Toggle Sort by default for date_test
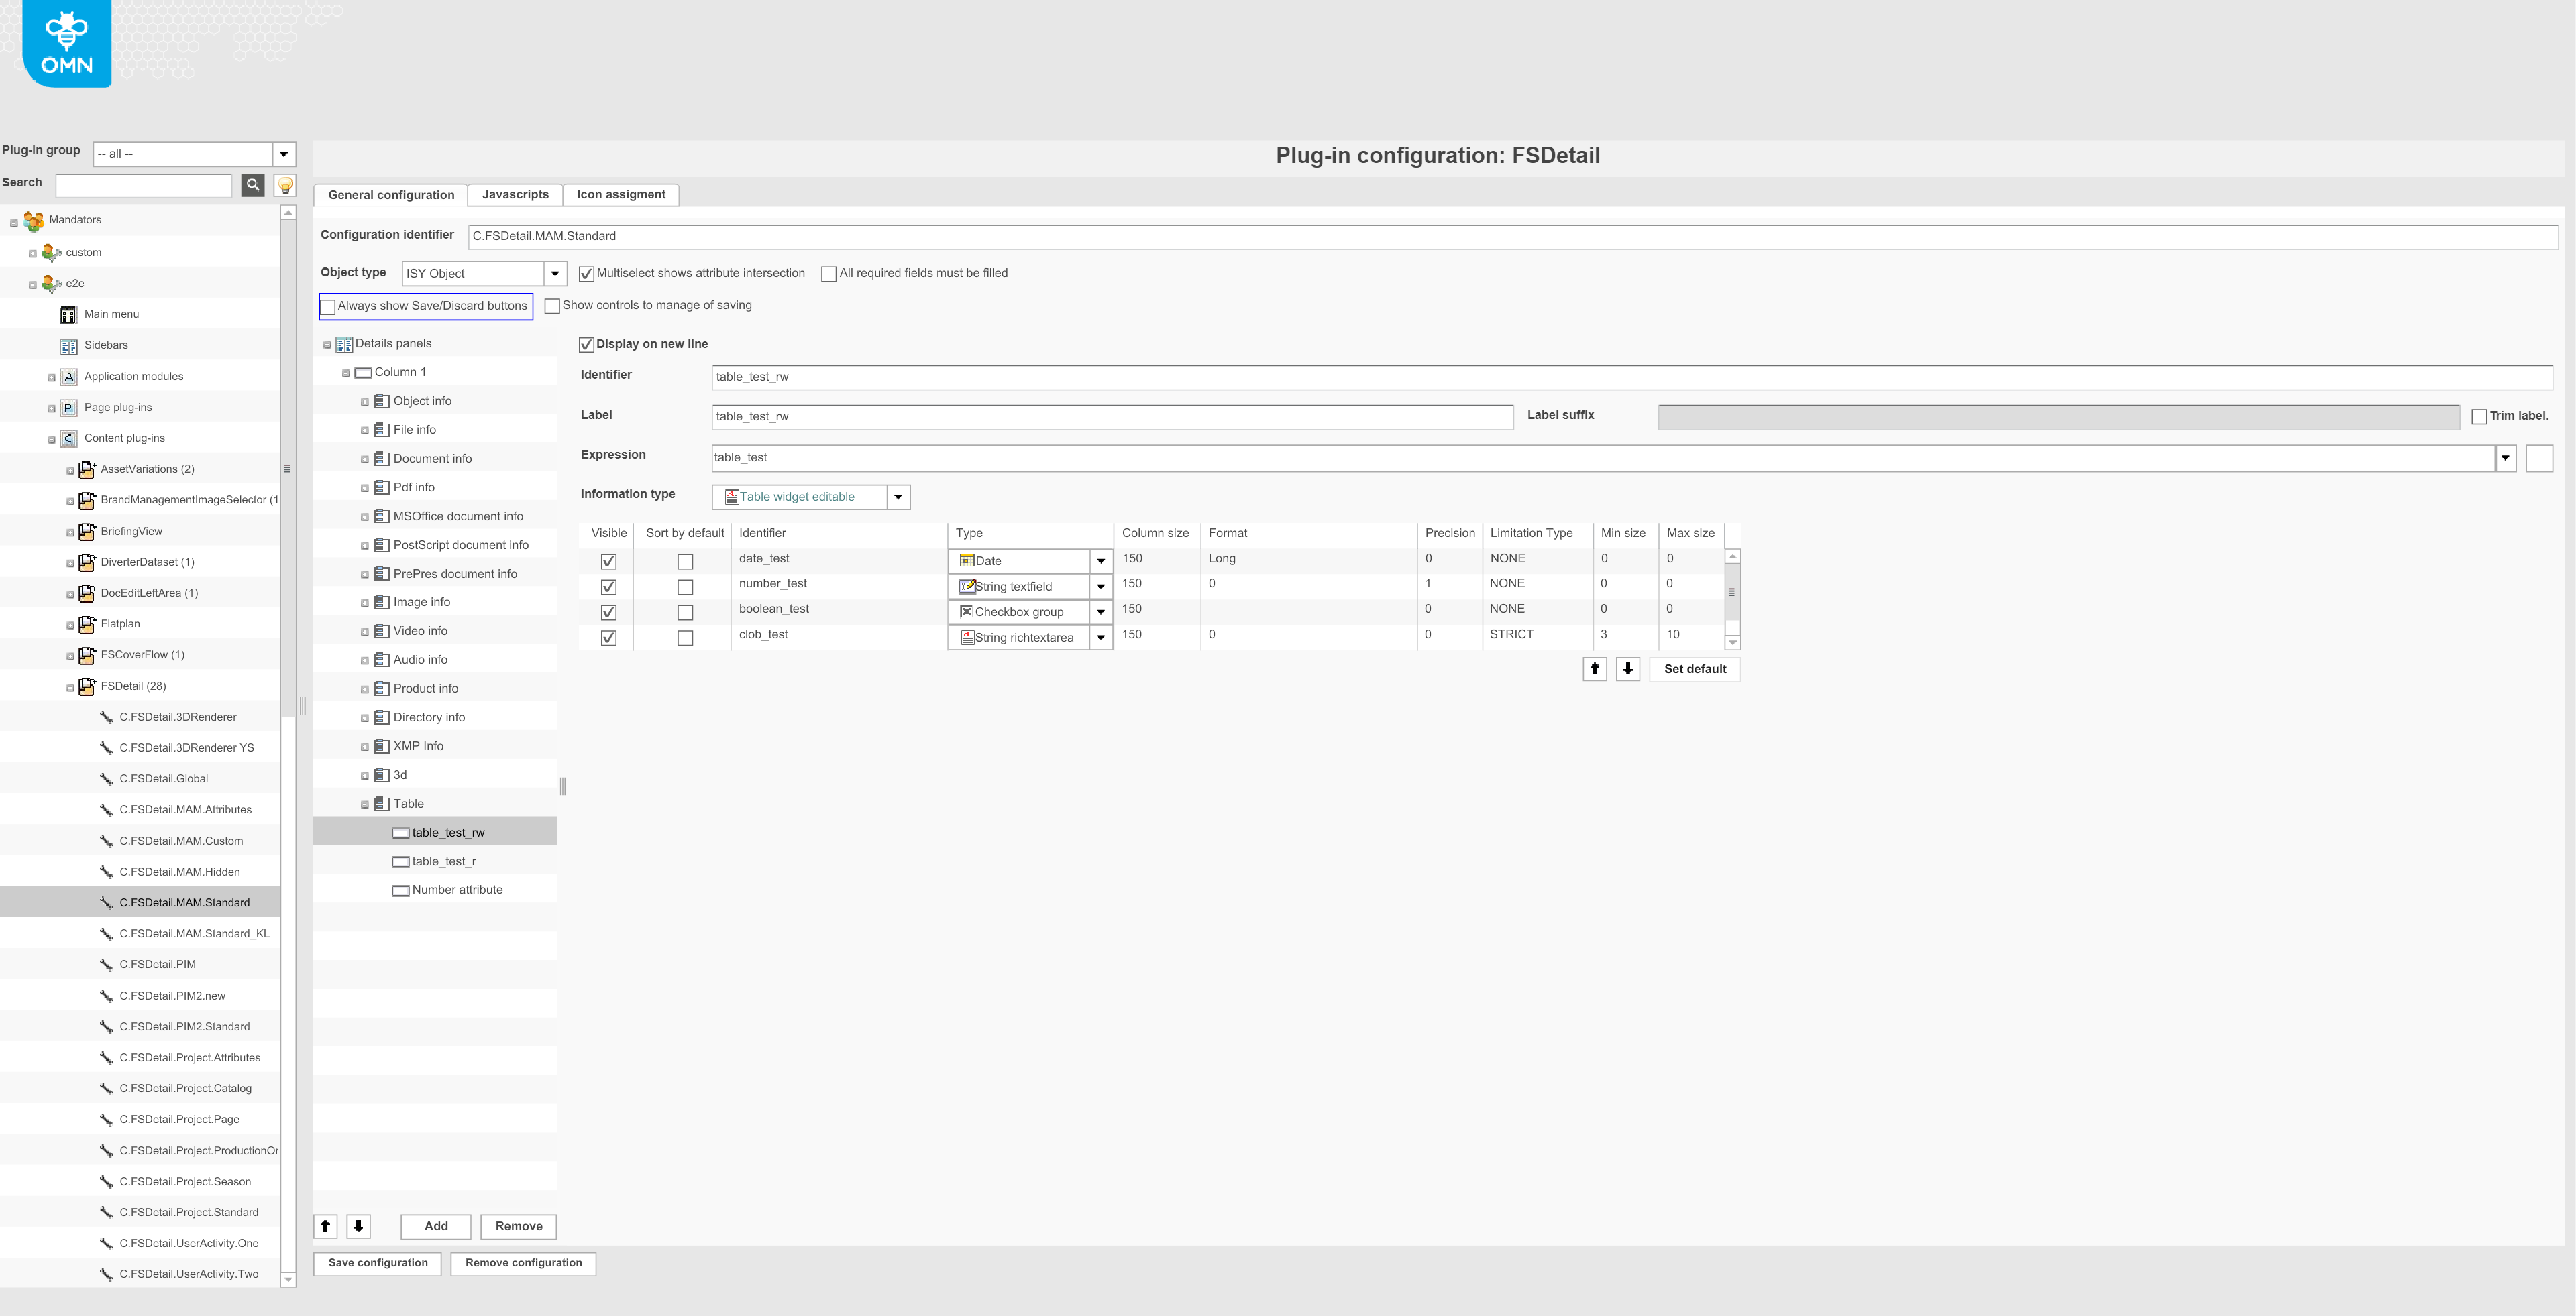 pyautogui.click(x=685, y=562)
